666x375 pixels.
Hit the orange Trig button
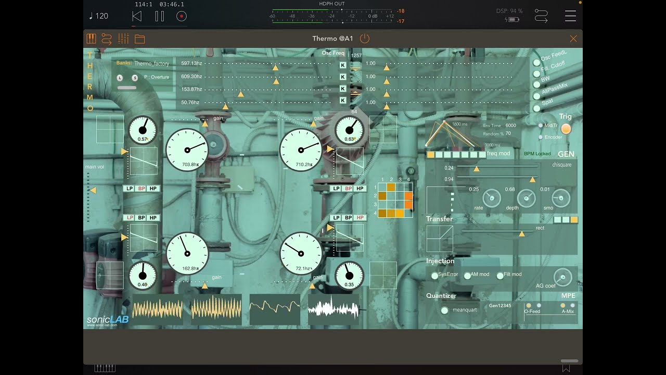[x=566, y=129]
